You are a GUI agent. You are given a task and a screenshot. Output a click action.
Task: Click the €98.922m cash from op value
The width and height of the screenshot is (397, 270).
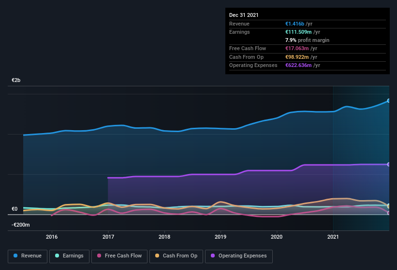pyautogui.click(x=297, y=57)
